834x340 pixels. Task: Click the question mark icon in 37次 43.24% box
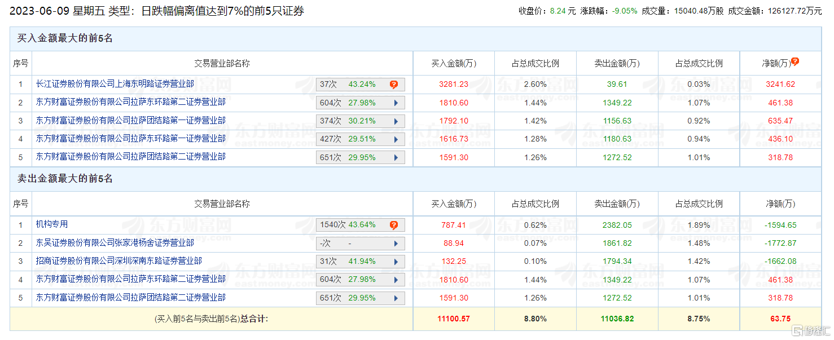tap(394, 85)
